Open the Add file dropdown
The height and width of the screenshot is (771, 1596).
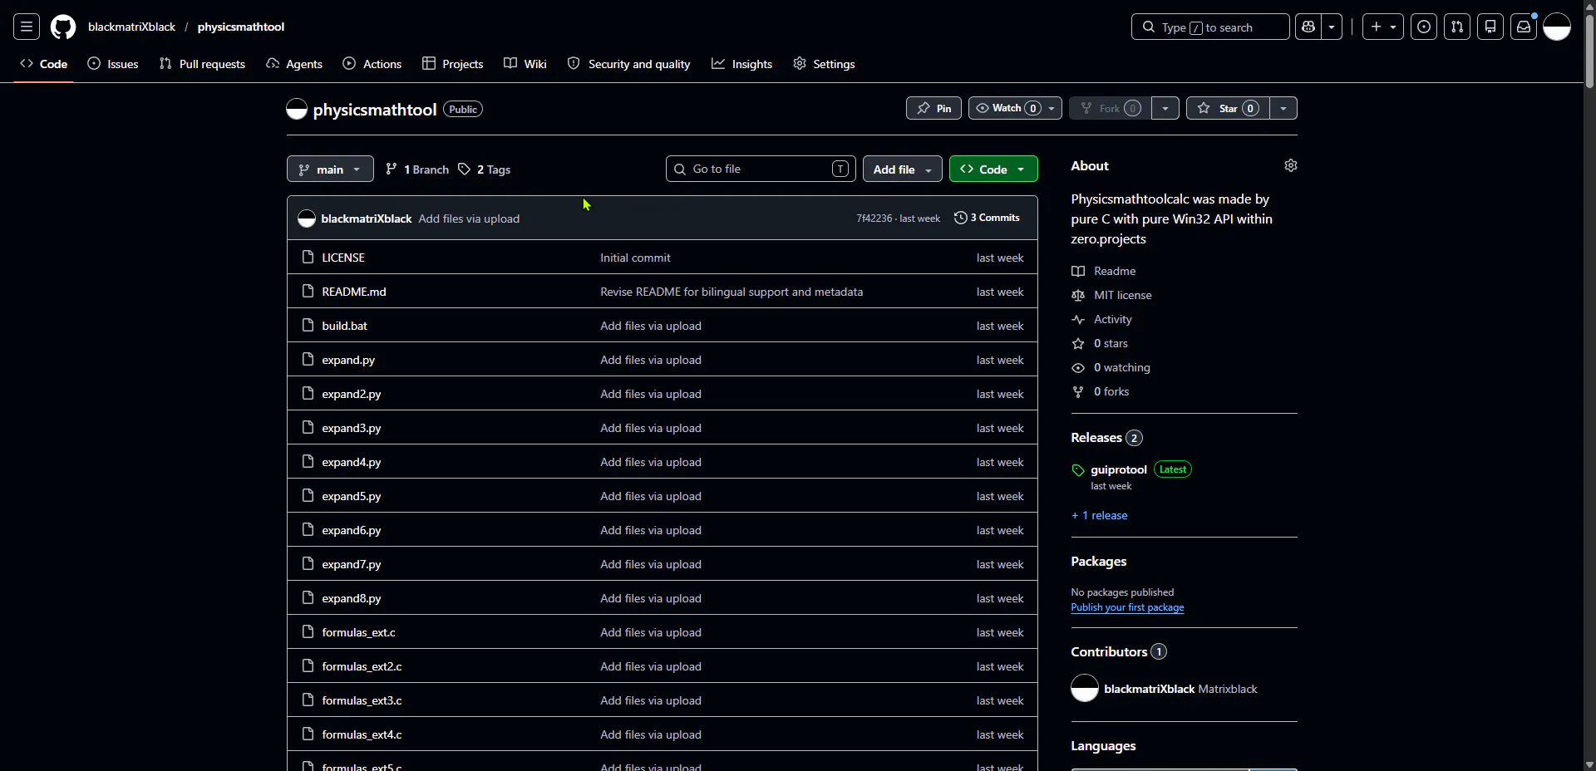pyautogui.click(x=903, y=169)
